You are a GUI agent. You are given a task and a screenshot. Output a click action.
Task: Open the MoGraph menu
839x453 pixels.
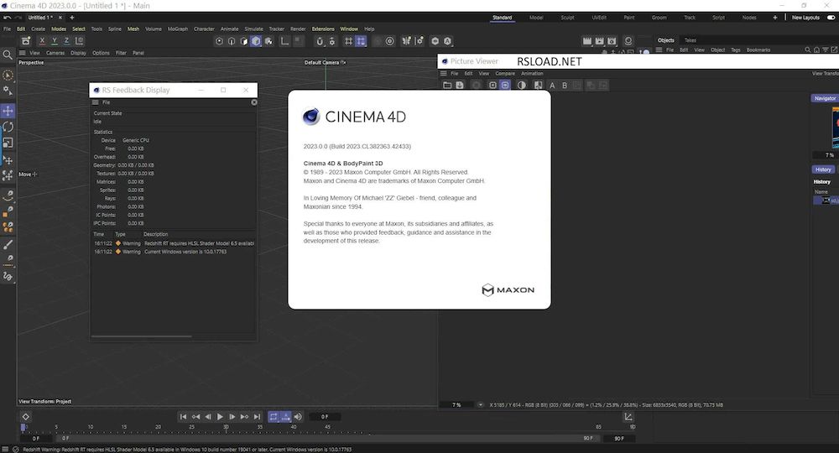[178, 29]
